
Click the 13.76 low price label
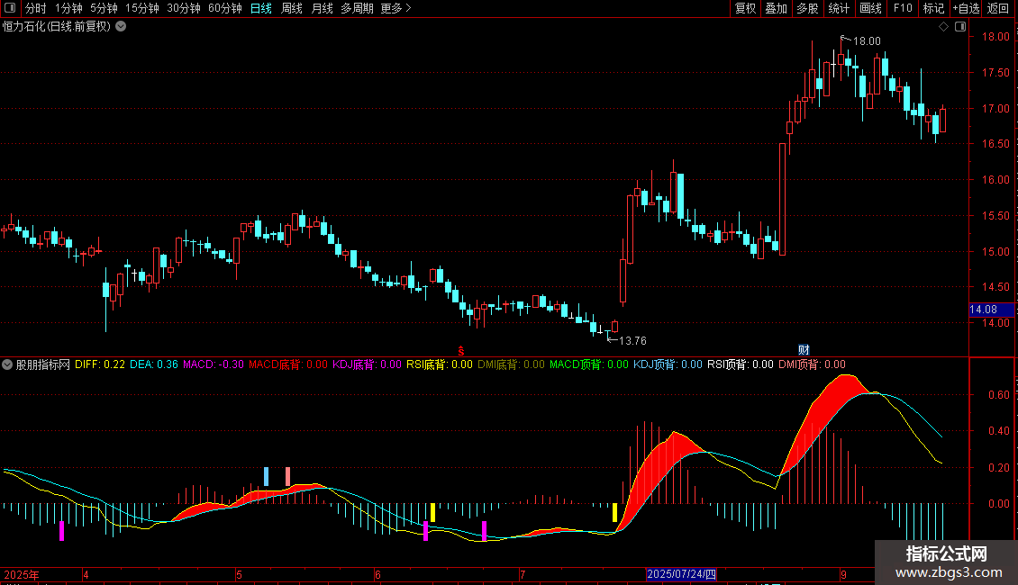pos(632,340)
